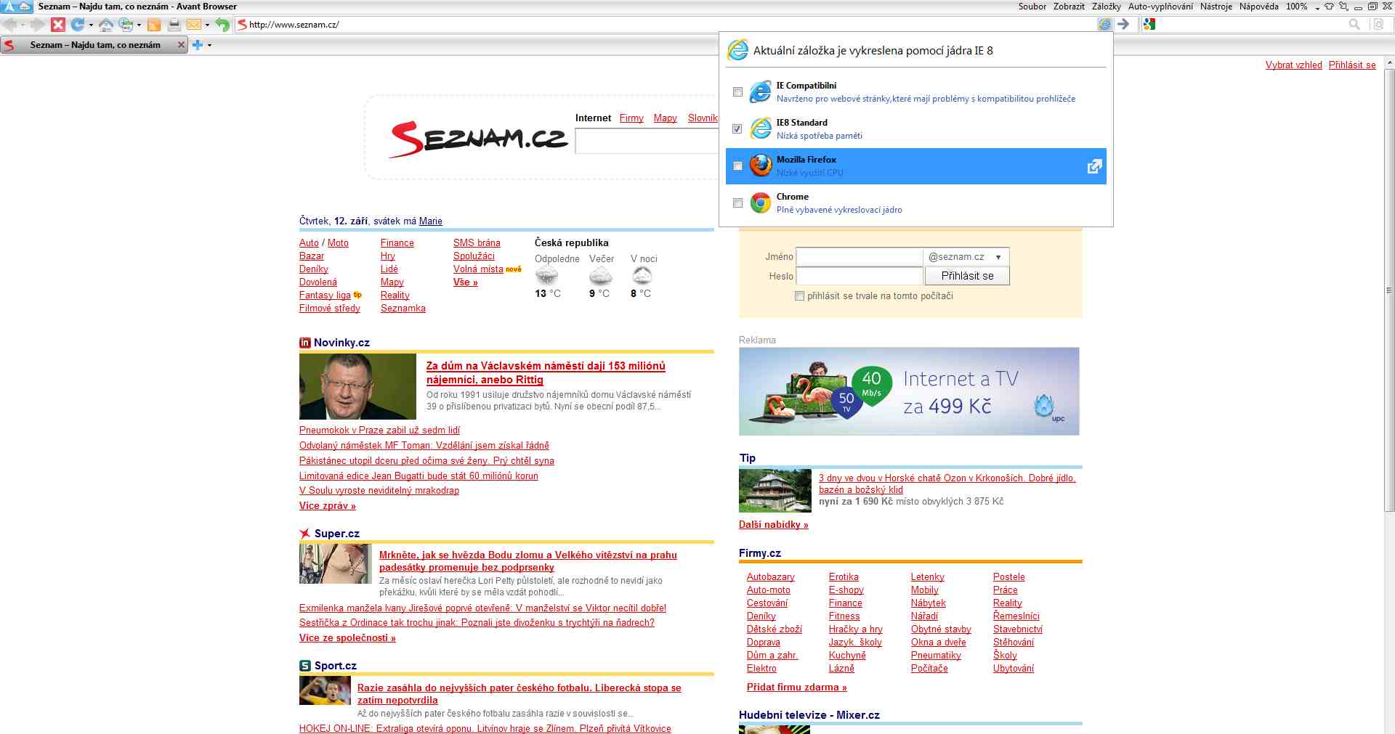
Task: Open Firefox engine in new window icon
Action: [1094, 166]
